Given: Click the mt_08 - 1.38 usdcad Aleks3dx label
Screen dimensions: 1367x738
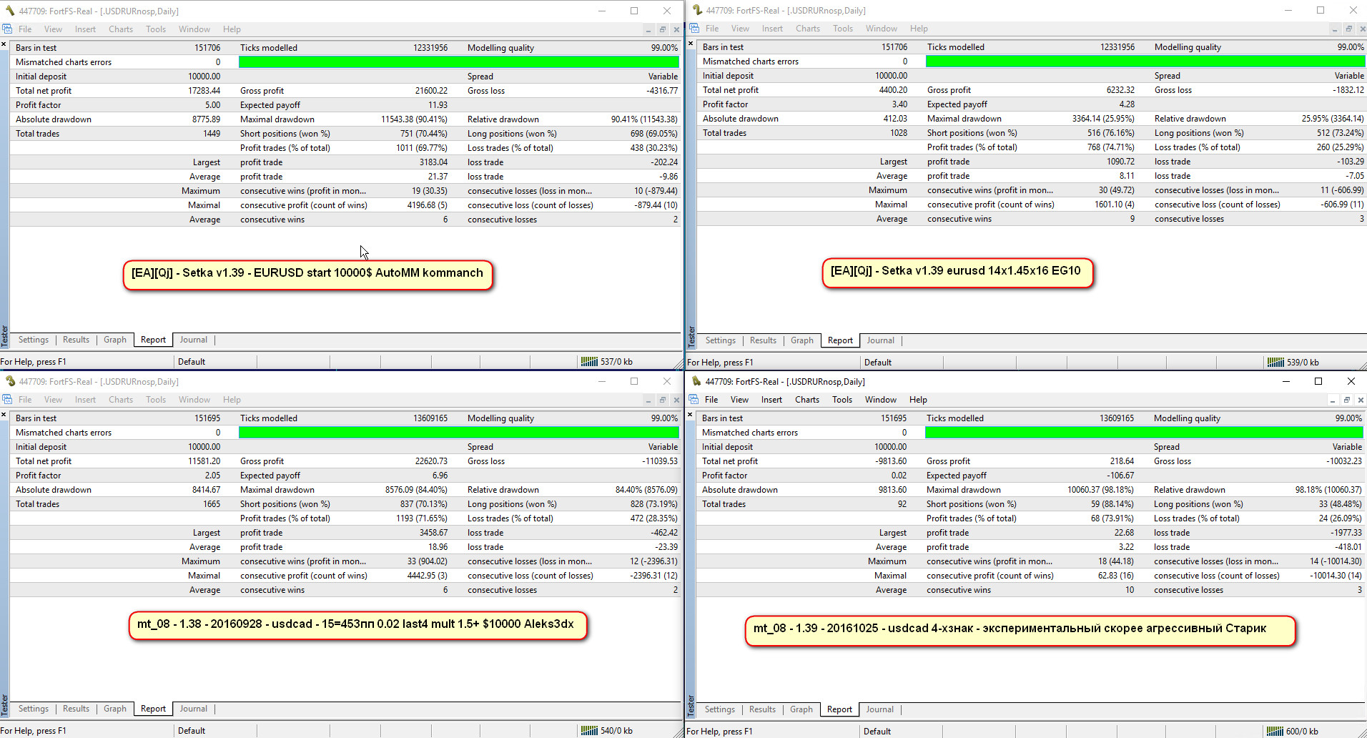Looking at the screenshot, I should (357, 626).
